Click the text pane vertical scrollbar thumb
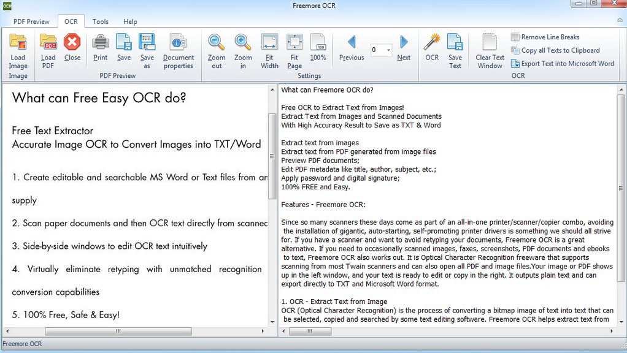The width and height of the screenshot is (627, 353). [x=621, y=188]
